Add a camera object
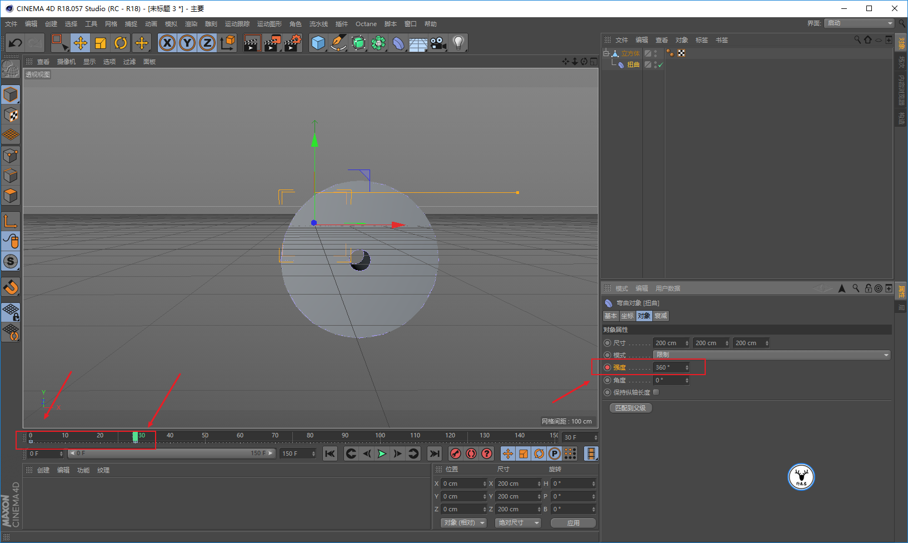 click(438, 43)
